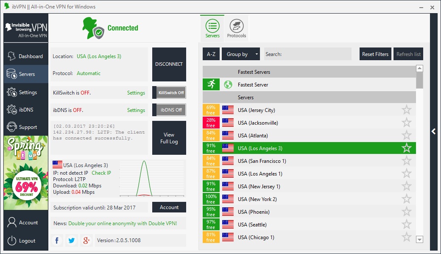The image size is (441, 254).
Task: Toggle the ibDNS Off switch
Action: tap(169, 110)
